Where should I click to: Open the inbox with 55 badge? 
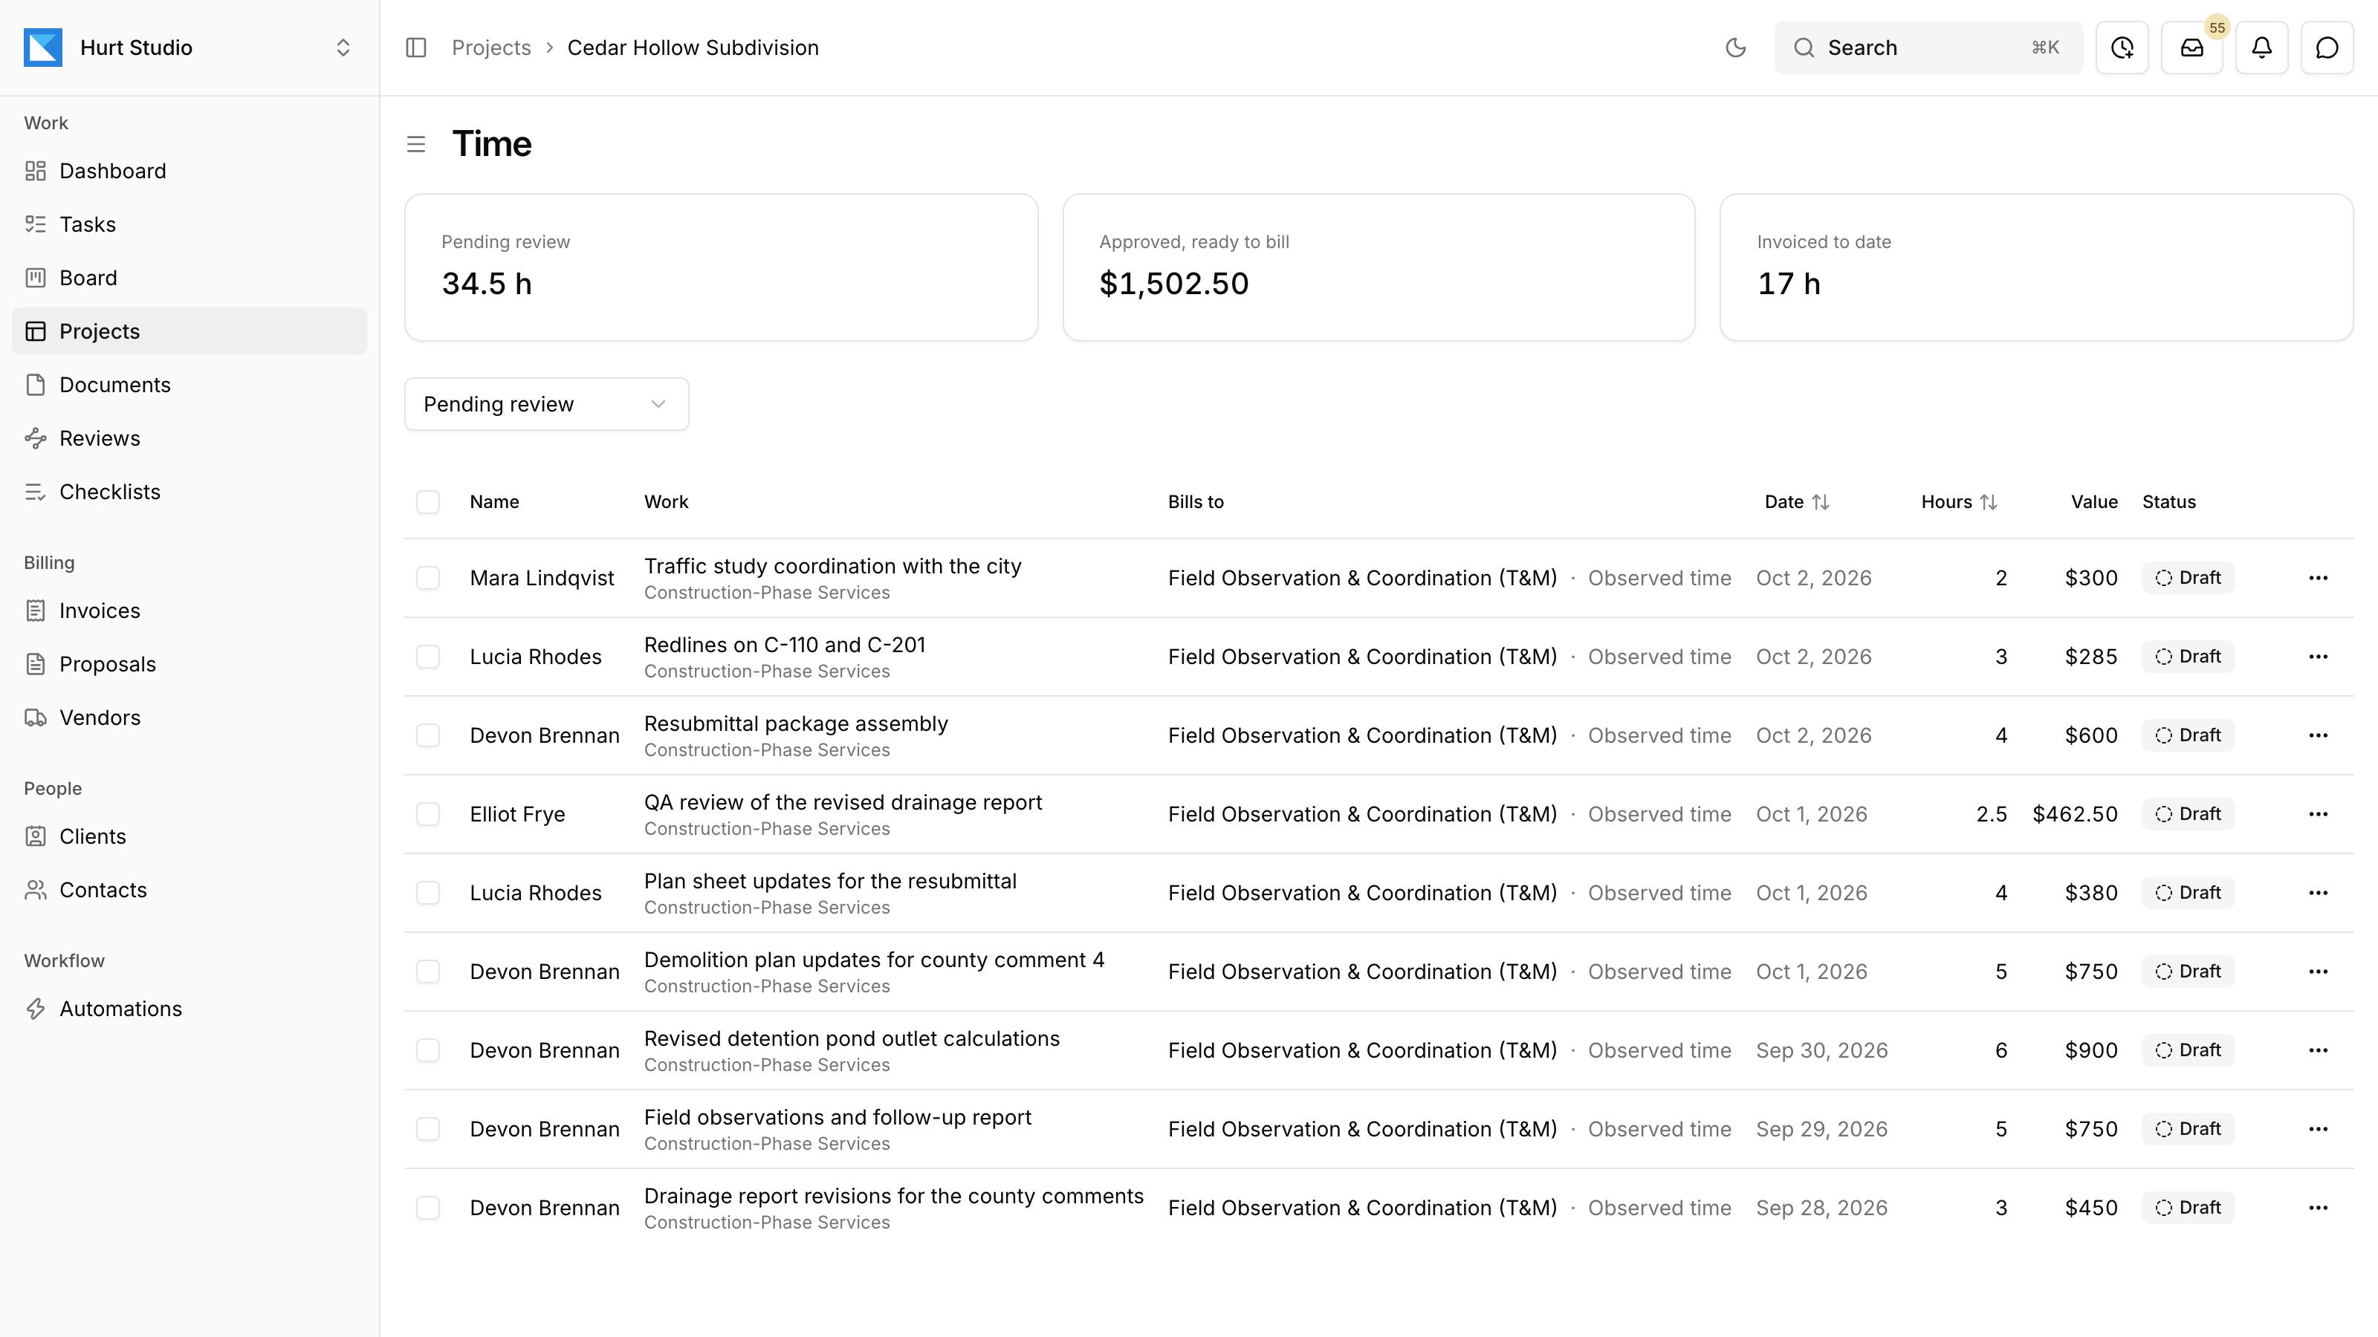point(2192,47)
